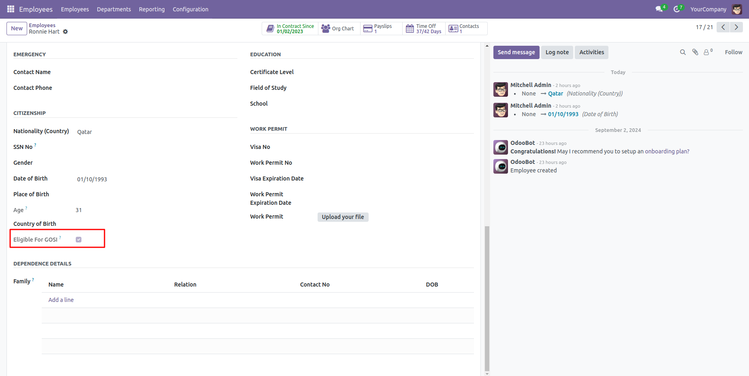Click the gear icon beside Ronnie Hart
The width and height of the screenshot is (749, 376).
pyautogui.click(x=65, y=32)
